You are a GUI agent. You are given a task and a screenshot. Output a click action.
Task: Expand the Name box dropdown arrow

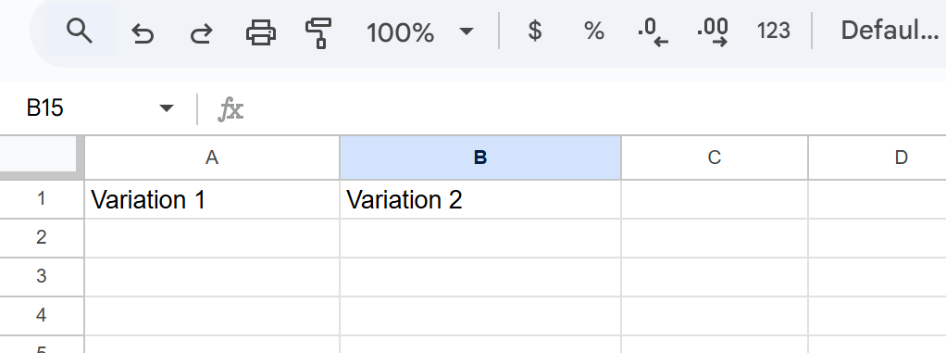pyautogui.click(x=166, y=108)
